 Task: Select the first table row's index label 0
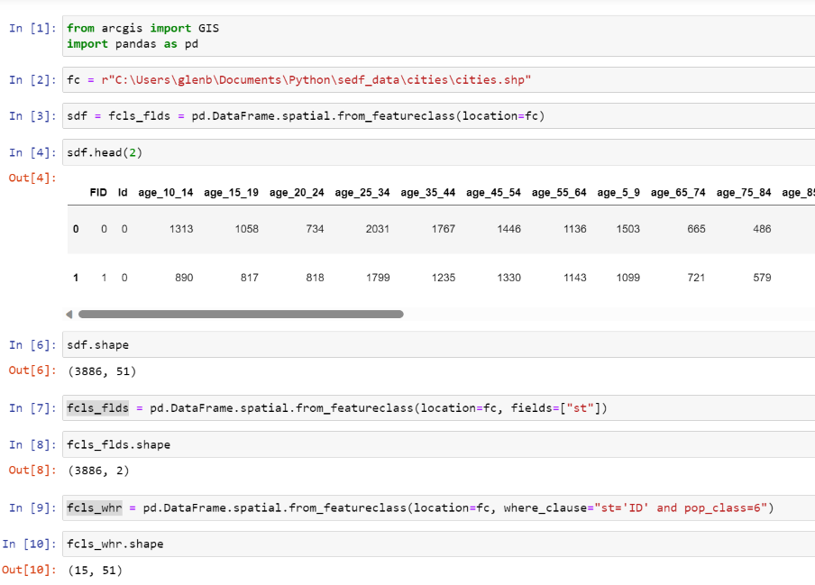click(x=76, y=229)
